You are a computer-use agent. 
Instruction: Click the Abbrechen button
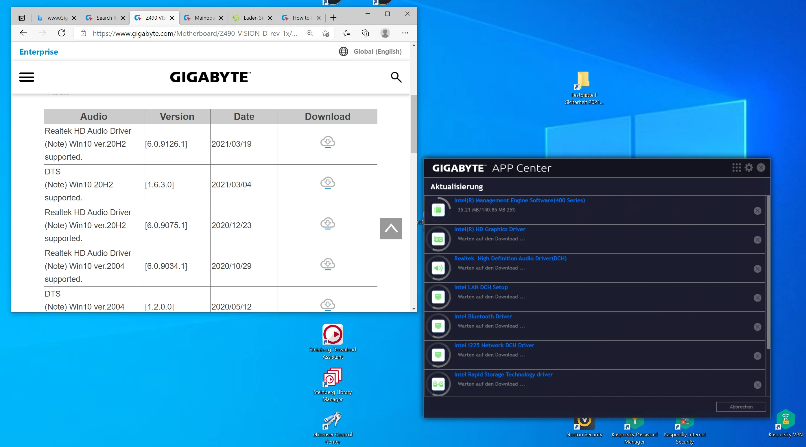pyautogui.click(x=741, y=407)
